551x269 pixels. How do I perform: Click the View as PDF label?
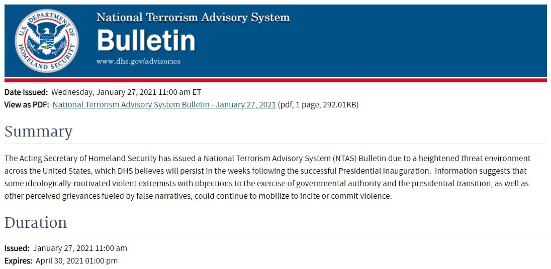pyautogui.click(x=26, y=105)
